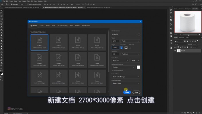The width and height of the screenshot is (202, 114).
Task: Click the white background color swatch
Action: point(138,67)
